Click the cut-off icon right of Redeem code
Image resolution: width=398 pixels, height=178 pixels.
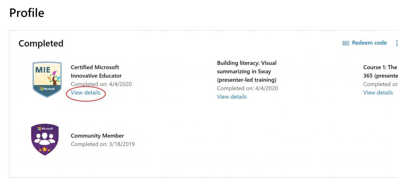pos(397,43)
